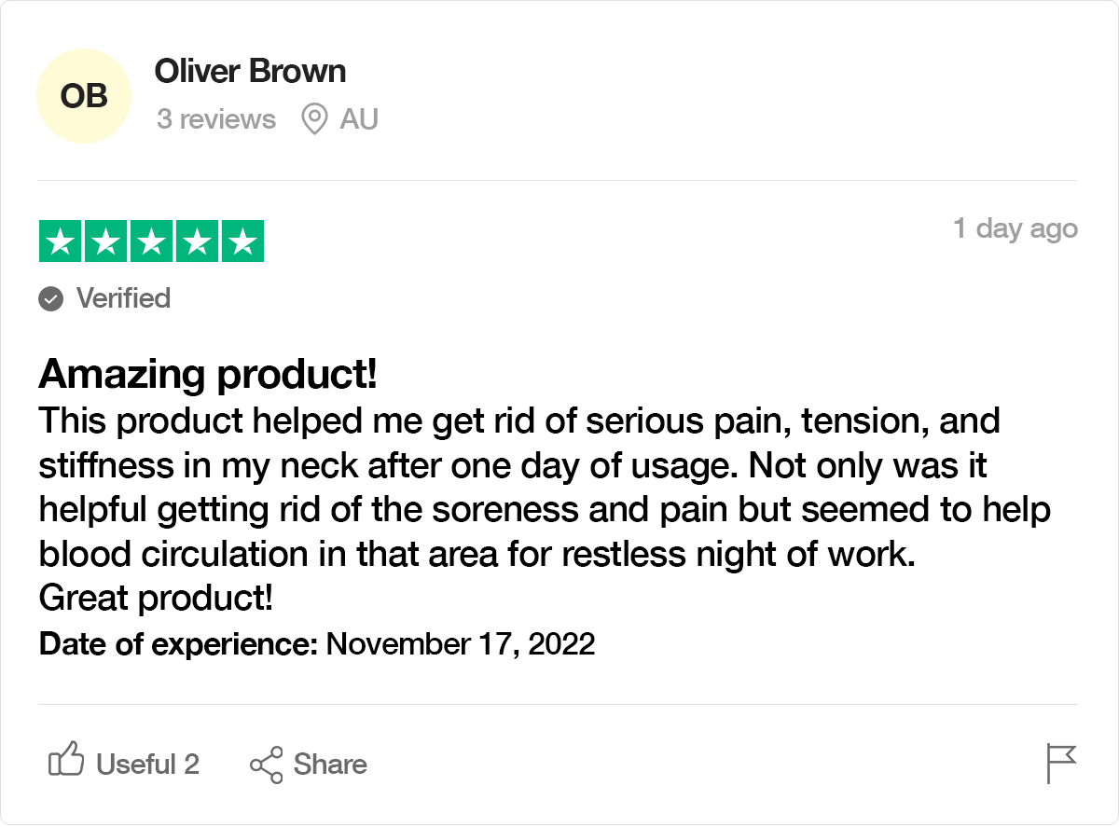This screenshot has width=1119, height=827.
Task: Click the "1 day ago" timestamp
Action: [x=1015, y=228]
